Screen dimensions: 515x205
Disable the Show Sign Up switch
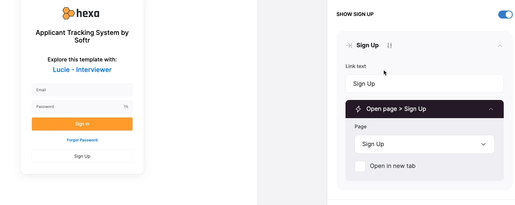click(x=505, y=15)
